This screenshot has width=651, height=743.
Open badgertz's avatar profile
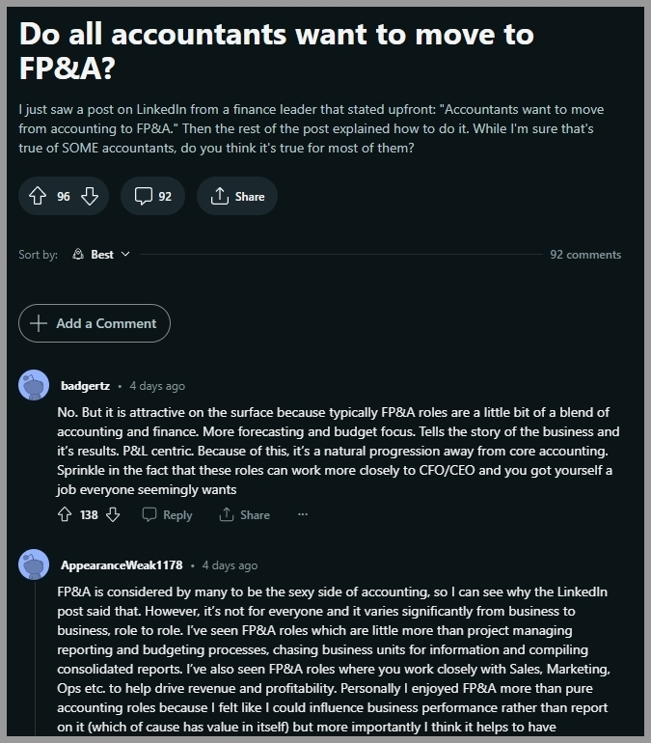(x=34, y=385)
